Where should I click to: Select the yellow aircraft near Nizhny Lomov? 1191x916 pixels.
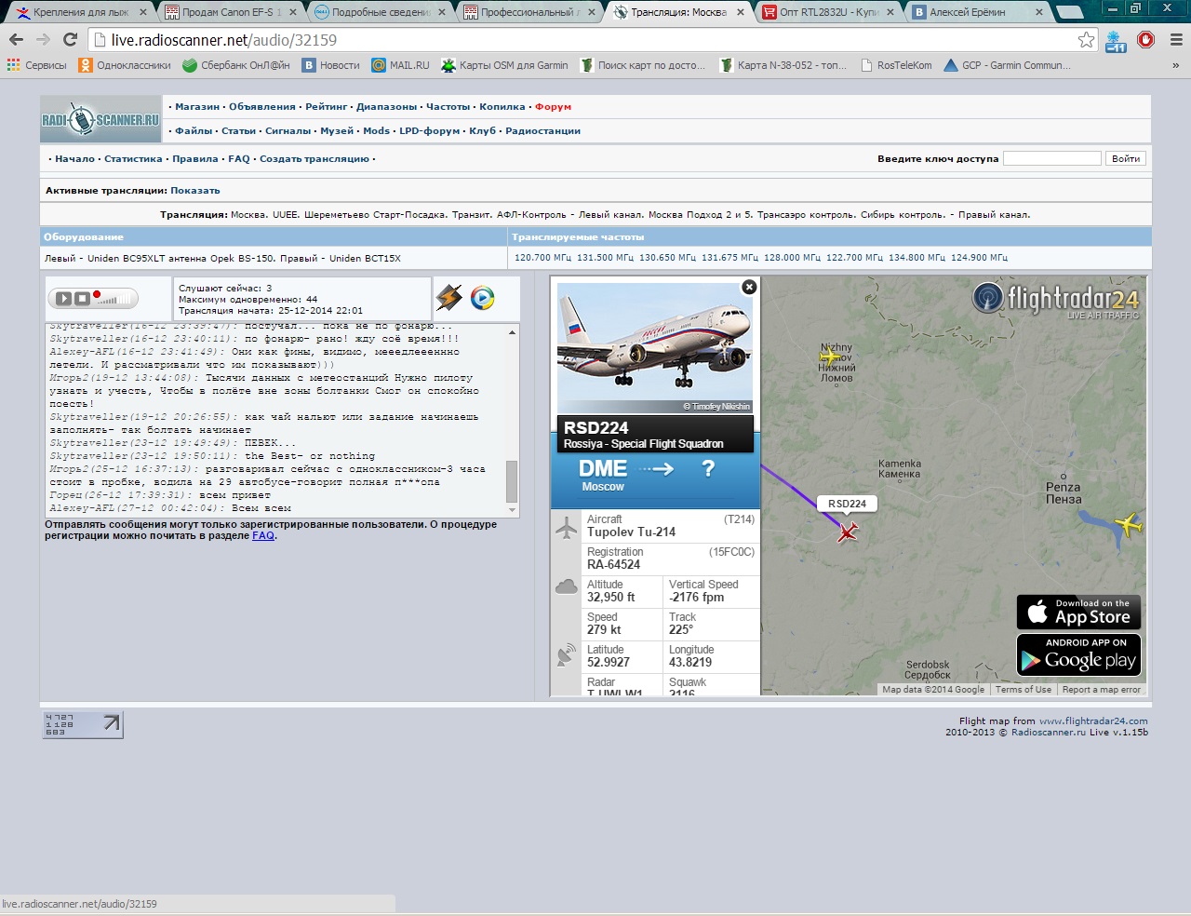(x=829, y=356)
